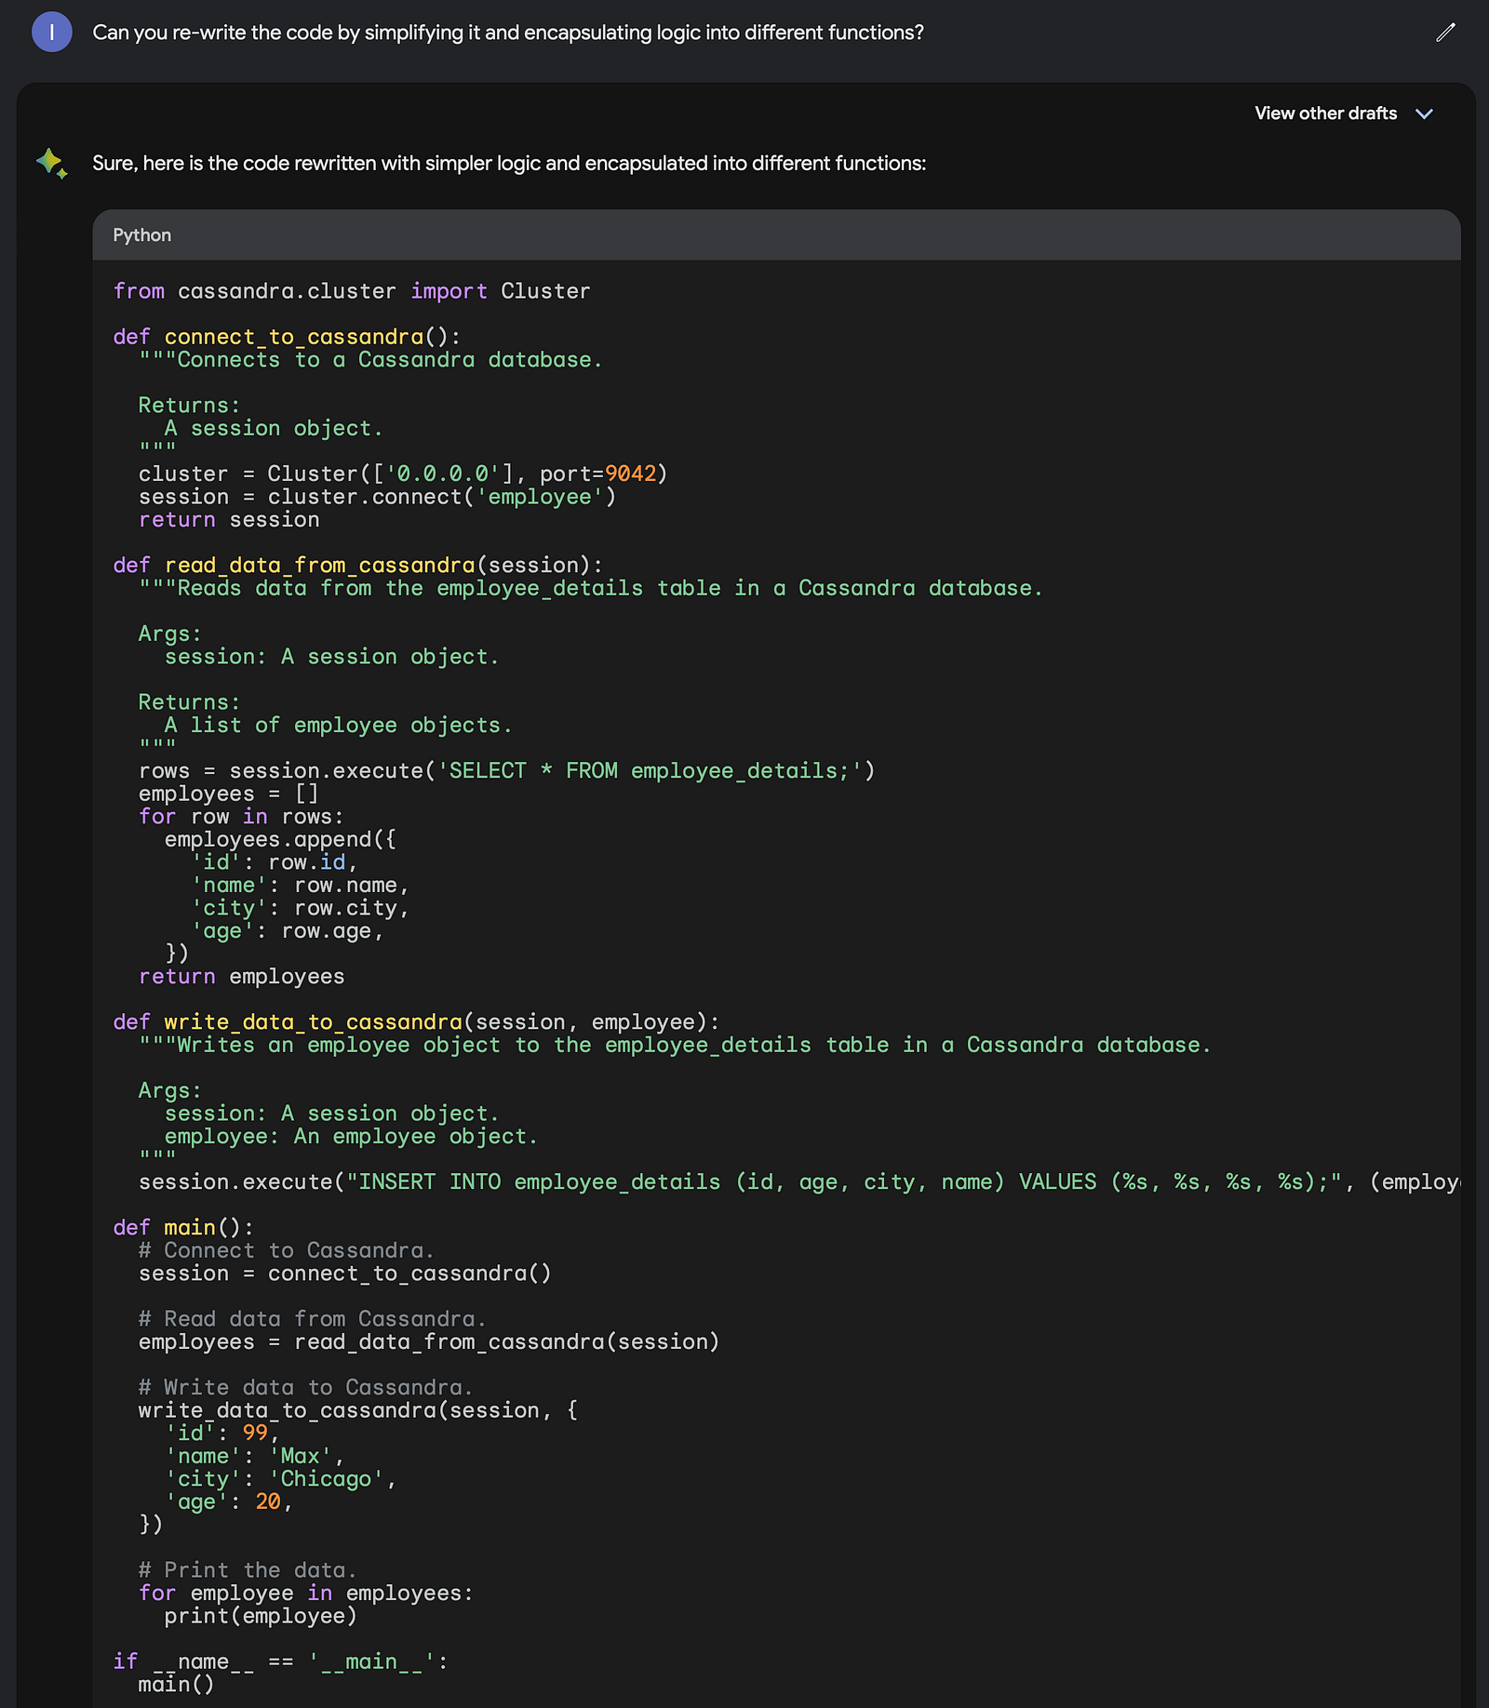
Task: Click 'employee: An employee object.' docstring line
Action: (351, 1136)
